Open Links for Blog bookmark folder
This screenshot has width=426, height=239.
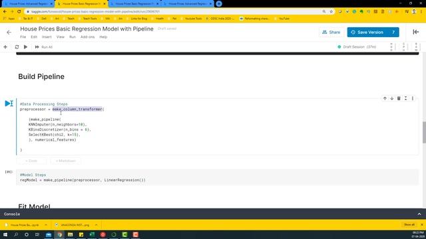pos(136,19)
